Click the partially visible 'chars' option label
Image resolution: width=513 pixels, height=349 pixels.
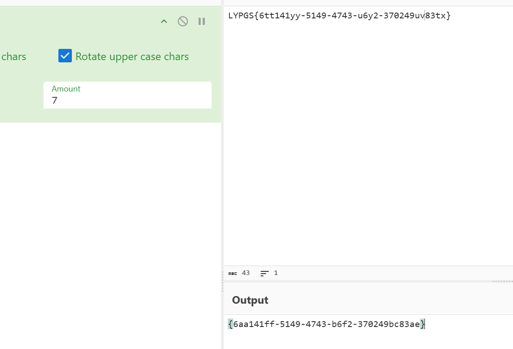pyautogui.click(x=14, y=57)
